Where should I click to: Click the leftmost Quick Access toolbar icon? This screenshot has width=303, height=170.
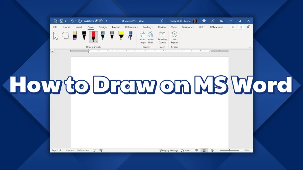pos(56,21)
